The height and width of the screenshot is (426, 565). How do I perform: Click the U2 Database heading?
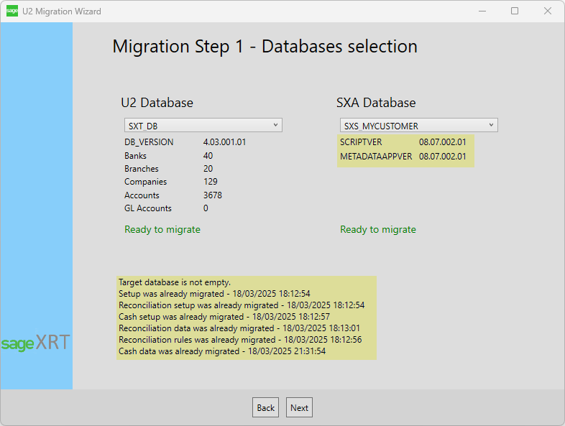tap(157, 103)
